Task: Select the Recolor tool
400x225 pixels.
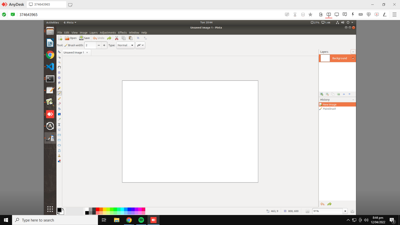Action: [x=59, y=161]
